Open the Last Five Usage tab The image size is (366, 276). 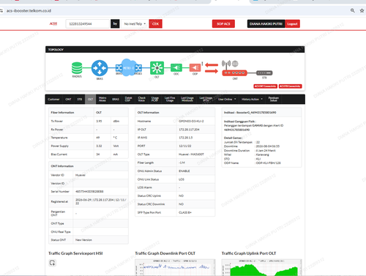click(x=170, y=99)
